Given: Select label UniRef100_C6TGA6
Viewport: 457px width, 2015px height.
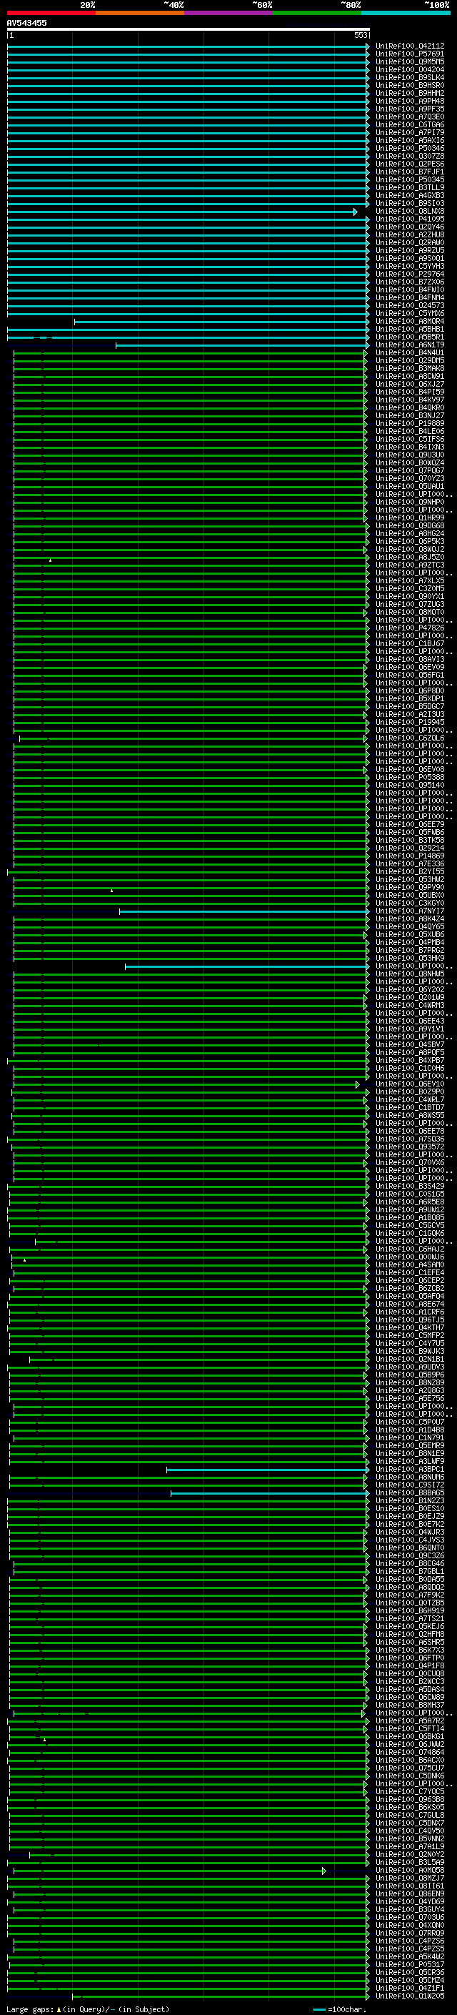Looking at the screenshot, I should click(x=410, y=124).
